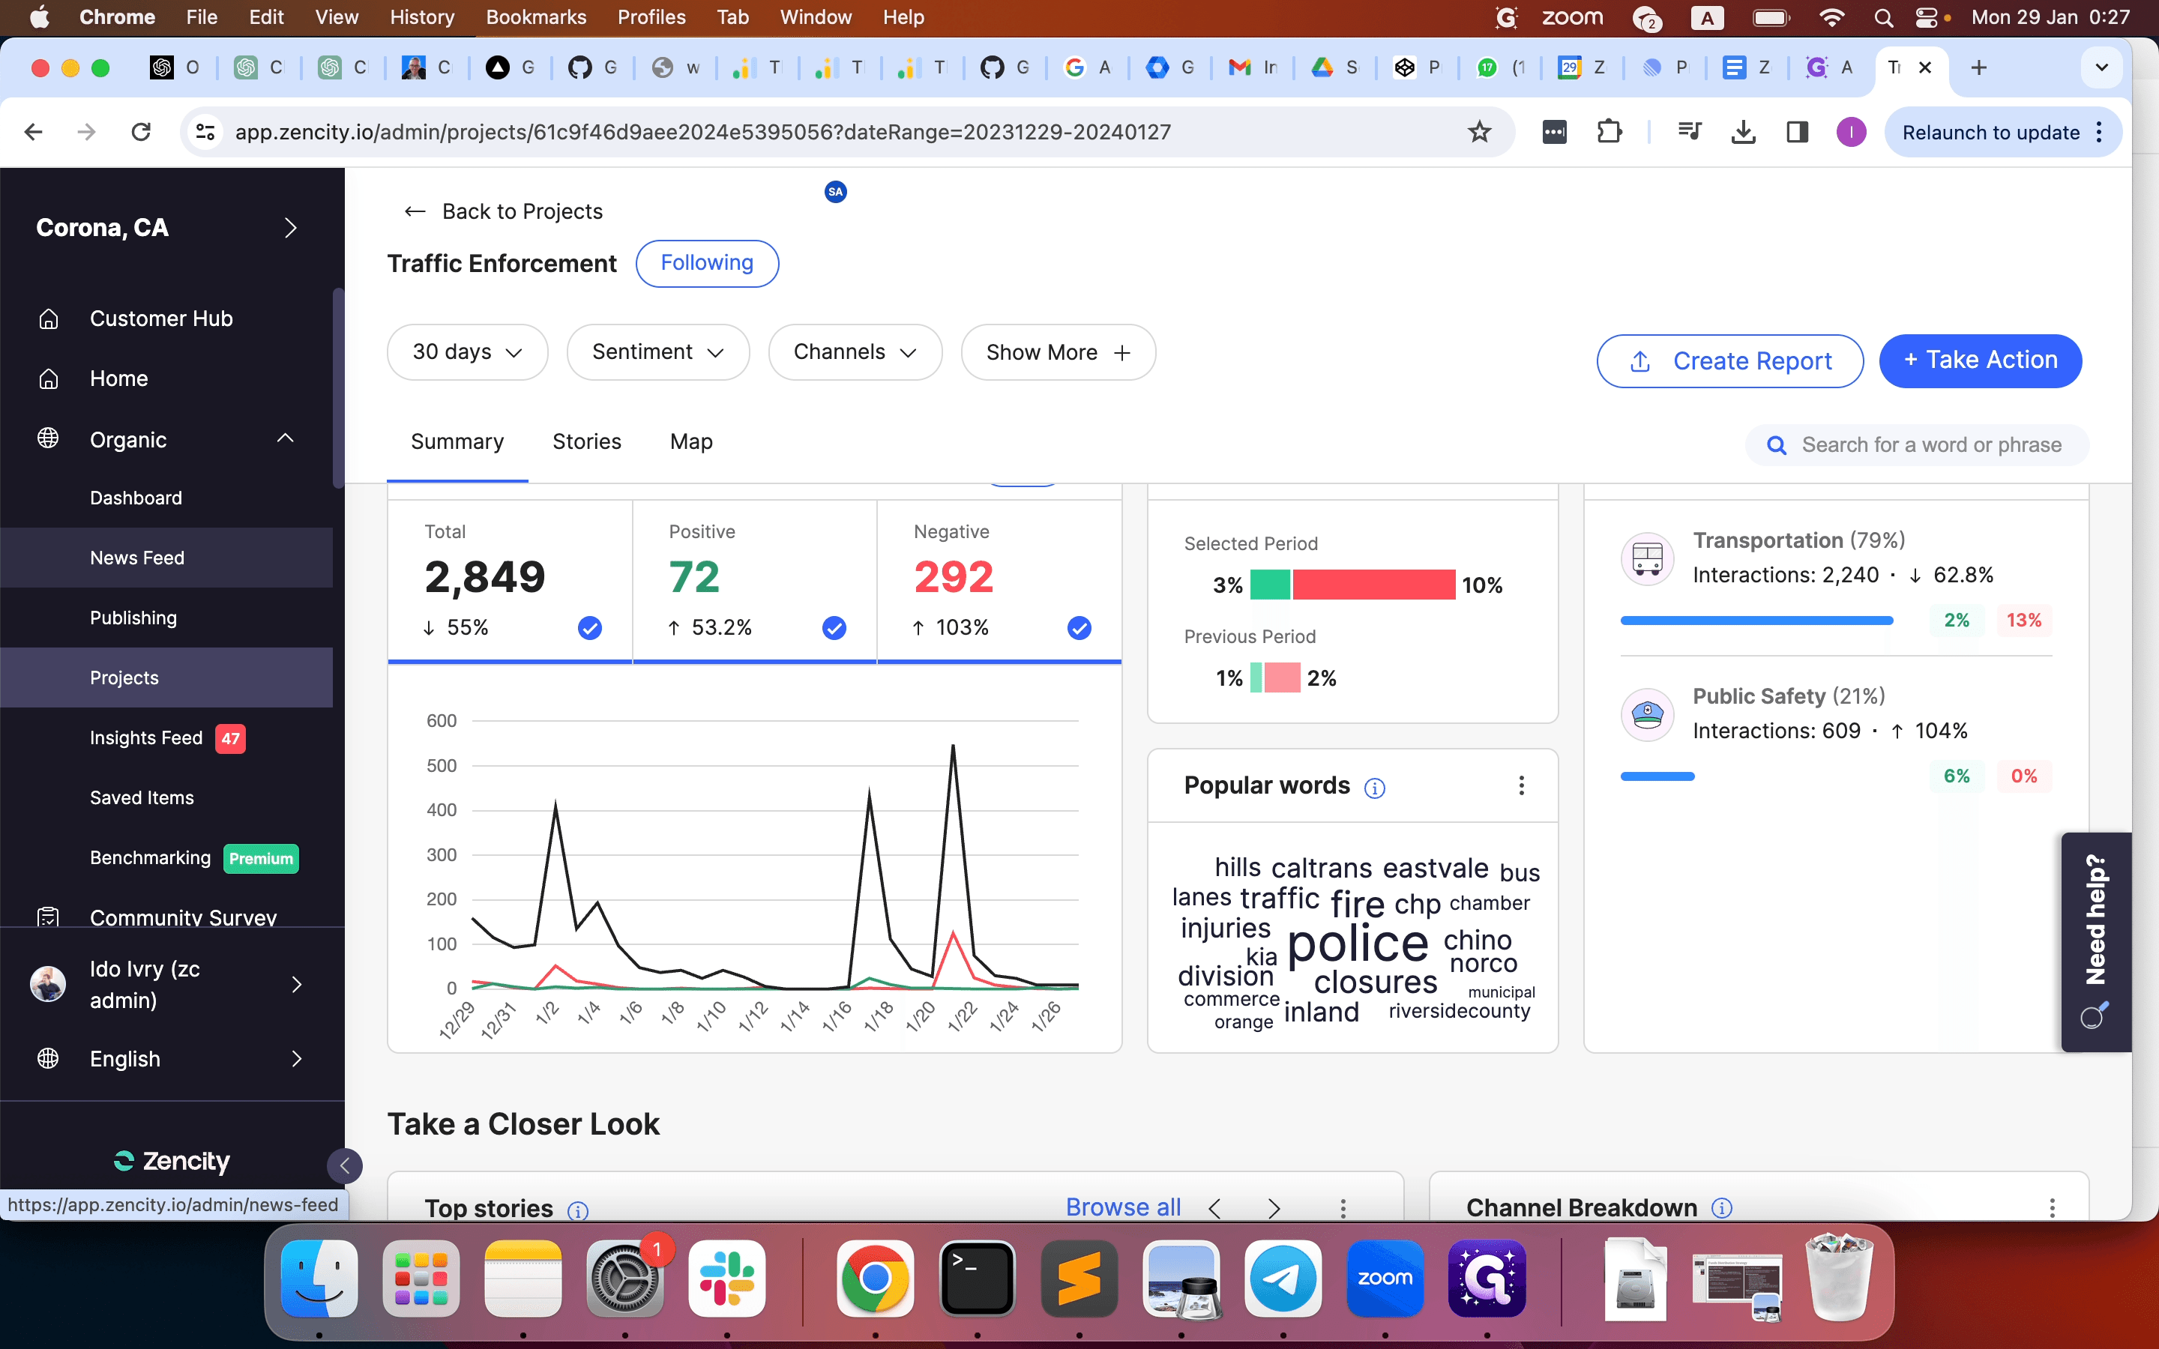Image resolution: width=2159 pixels, height=1349 pixels.
Task: Collapse the Organic section chevron
Action: (286, 438)
